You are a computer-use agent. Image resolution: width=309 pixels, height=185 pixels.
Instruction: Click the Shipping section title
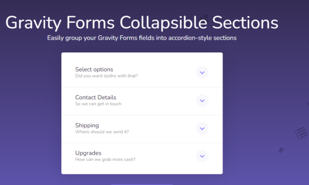pos(87,125)
